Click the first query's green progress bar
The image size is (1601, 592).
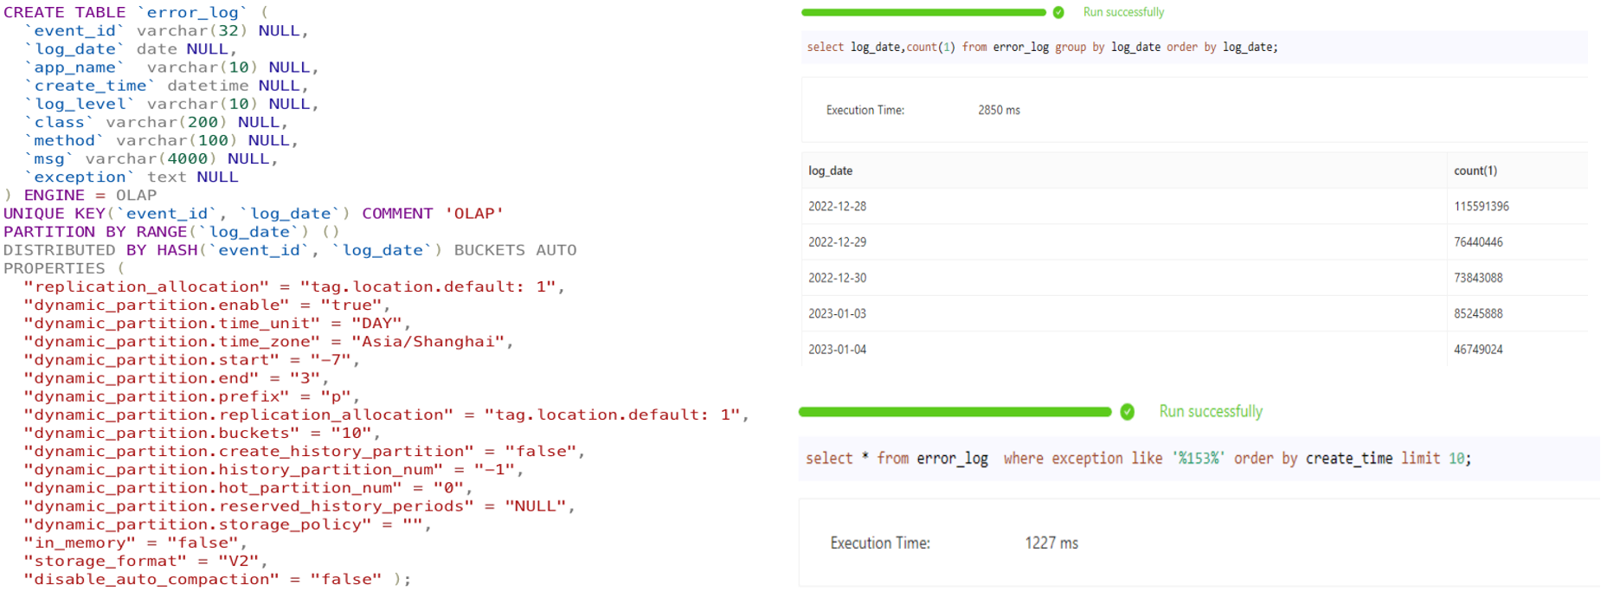[923, 12]
